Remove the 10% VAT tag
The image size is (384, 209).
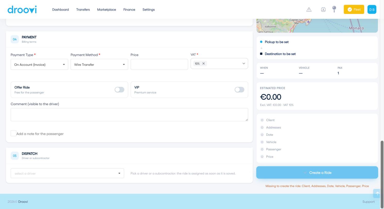(x=203, y=64)
